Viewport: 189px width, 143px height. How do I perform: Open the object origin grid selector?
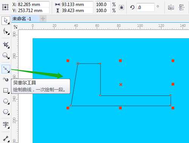pyautogui.click(x=5, y=7)
